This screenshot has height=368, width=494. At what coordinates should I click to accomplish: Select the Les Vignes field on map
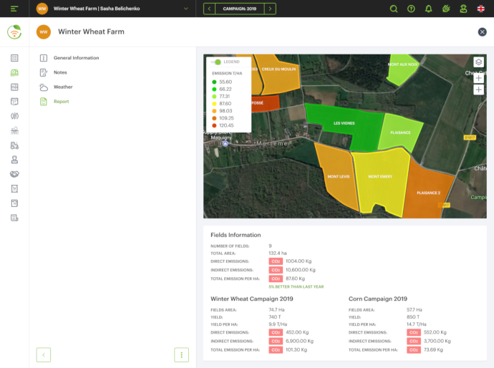(344, 125)
